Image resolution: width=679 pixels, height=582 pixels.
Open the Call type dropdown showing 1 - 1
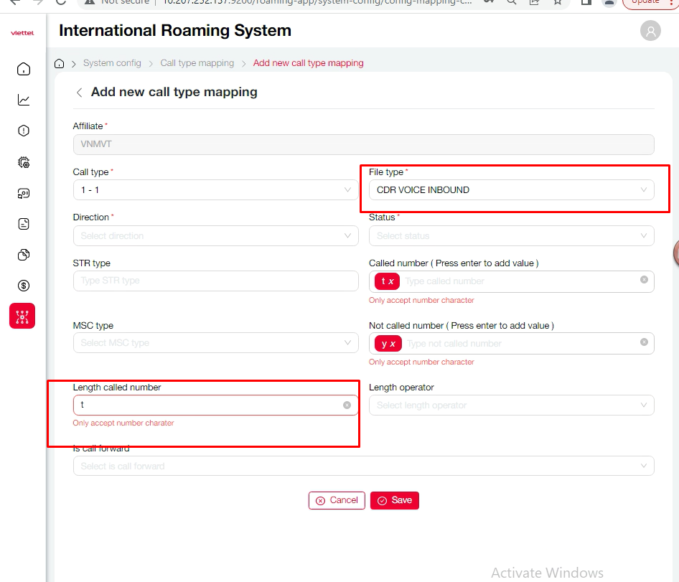(x=215, y=190)
